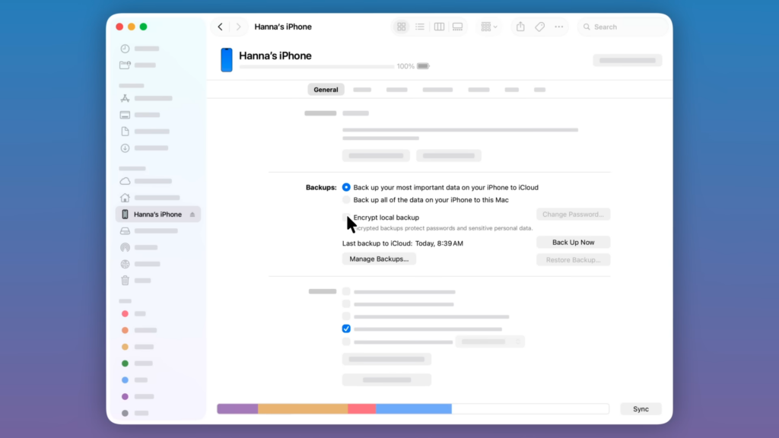Click the Tags toolbar icon
779x438 pixels.
pyautogui.click(x=539, y=27)
